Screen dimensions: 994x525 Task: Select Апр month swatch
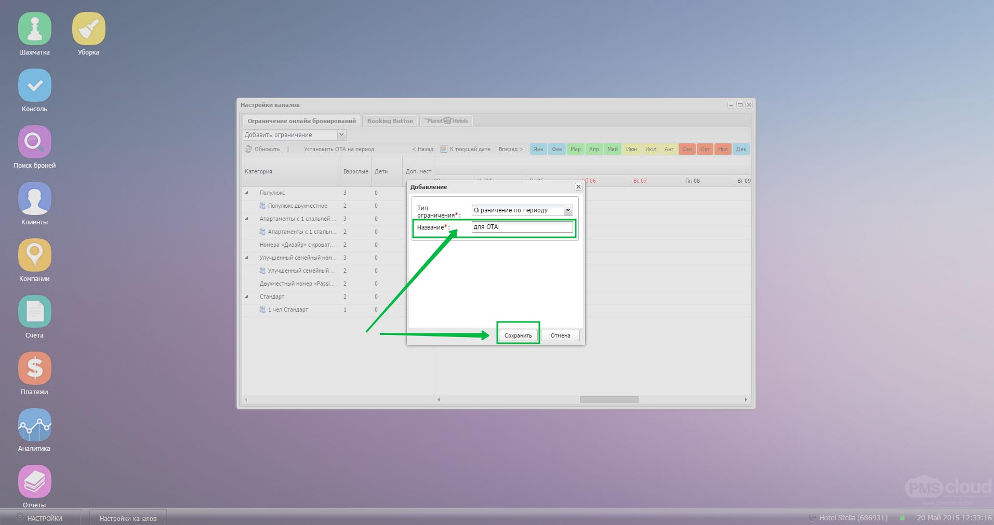pos(594,149)
